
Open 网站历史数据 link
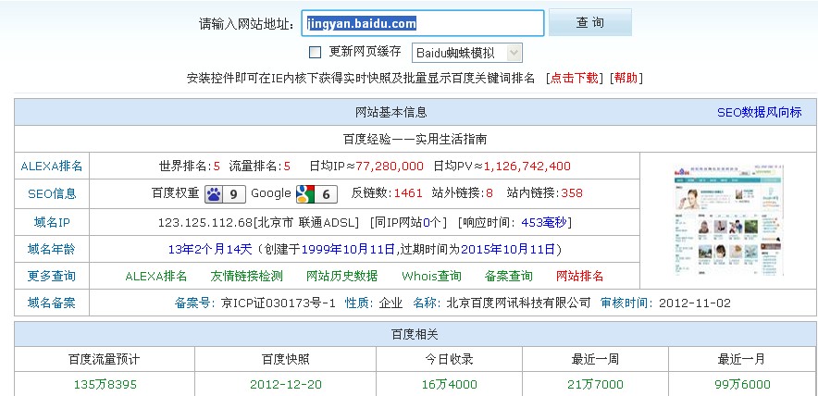point(341,276)
